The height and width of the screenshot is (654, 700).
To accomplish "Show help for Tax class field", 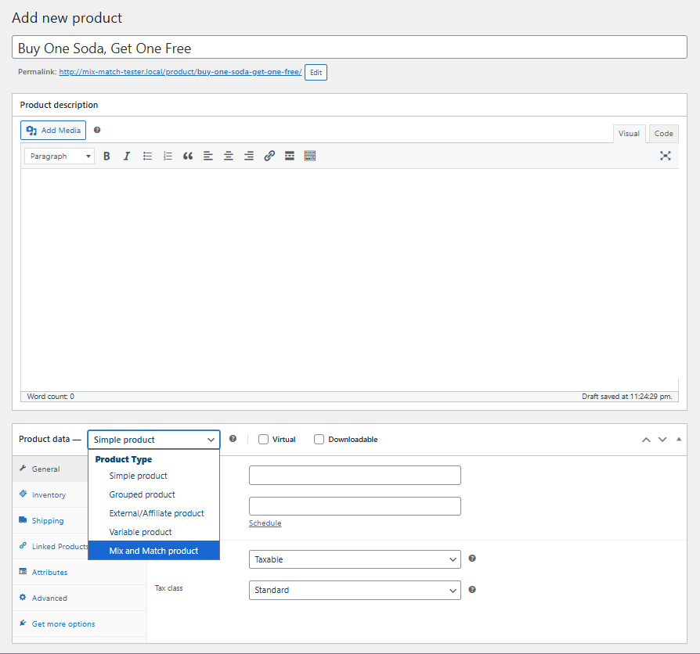I will (x=472, y=590).
